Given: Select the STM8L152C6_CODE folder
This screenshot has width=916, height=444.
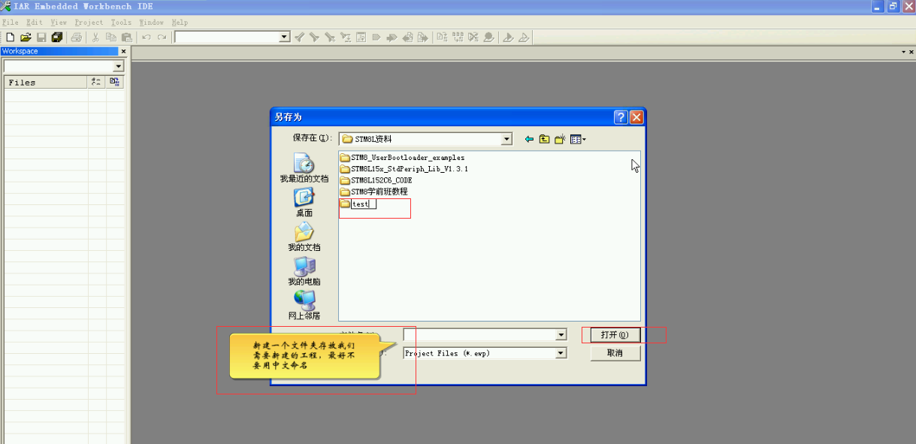Looking at the screenshot, I should [x=376, y=180].
